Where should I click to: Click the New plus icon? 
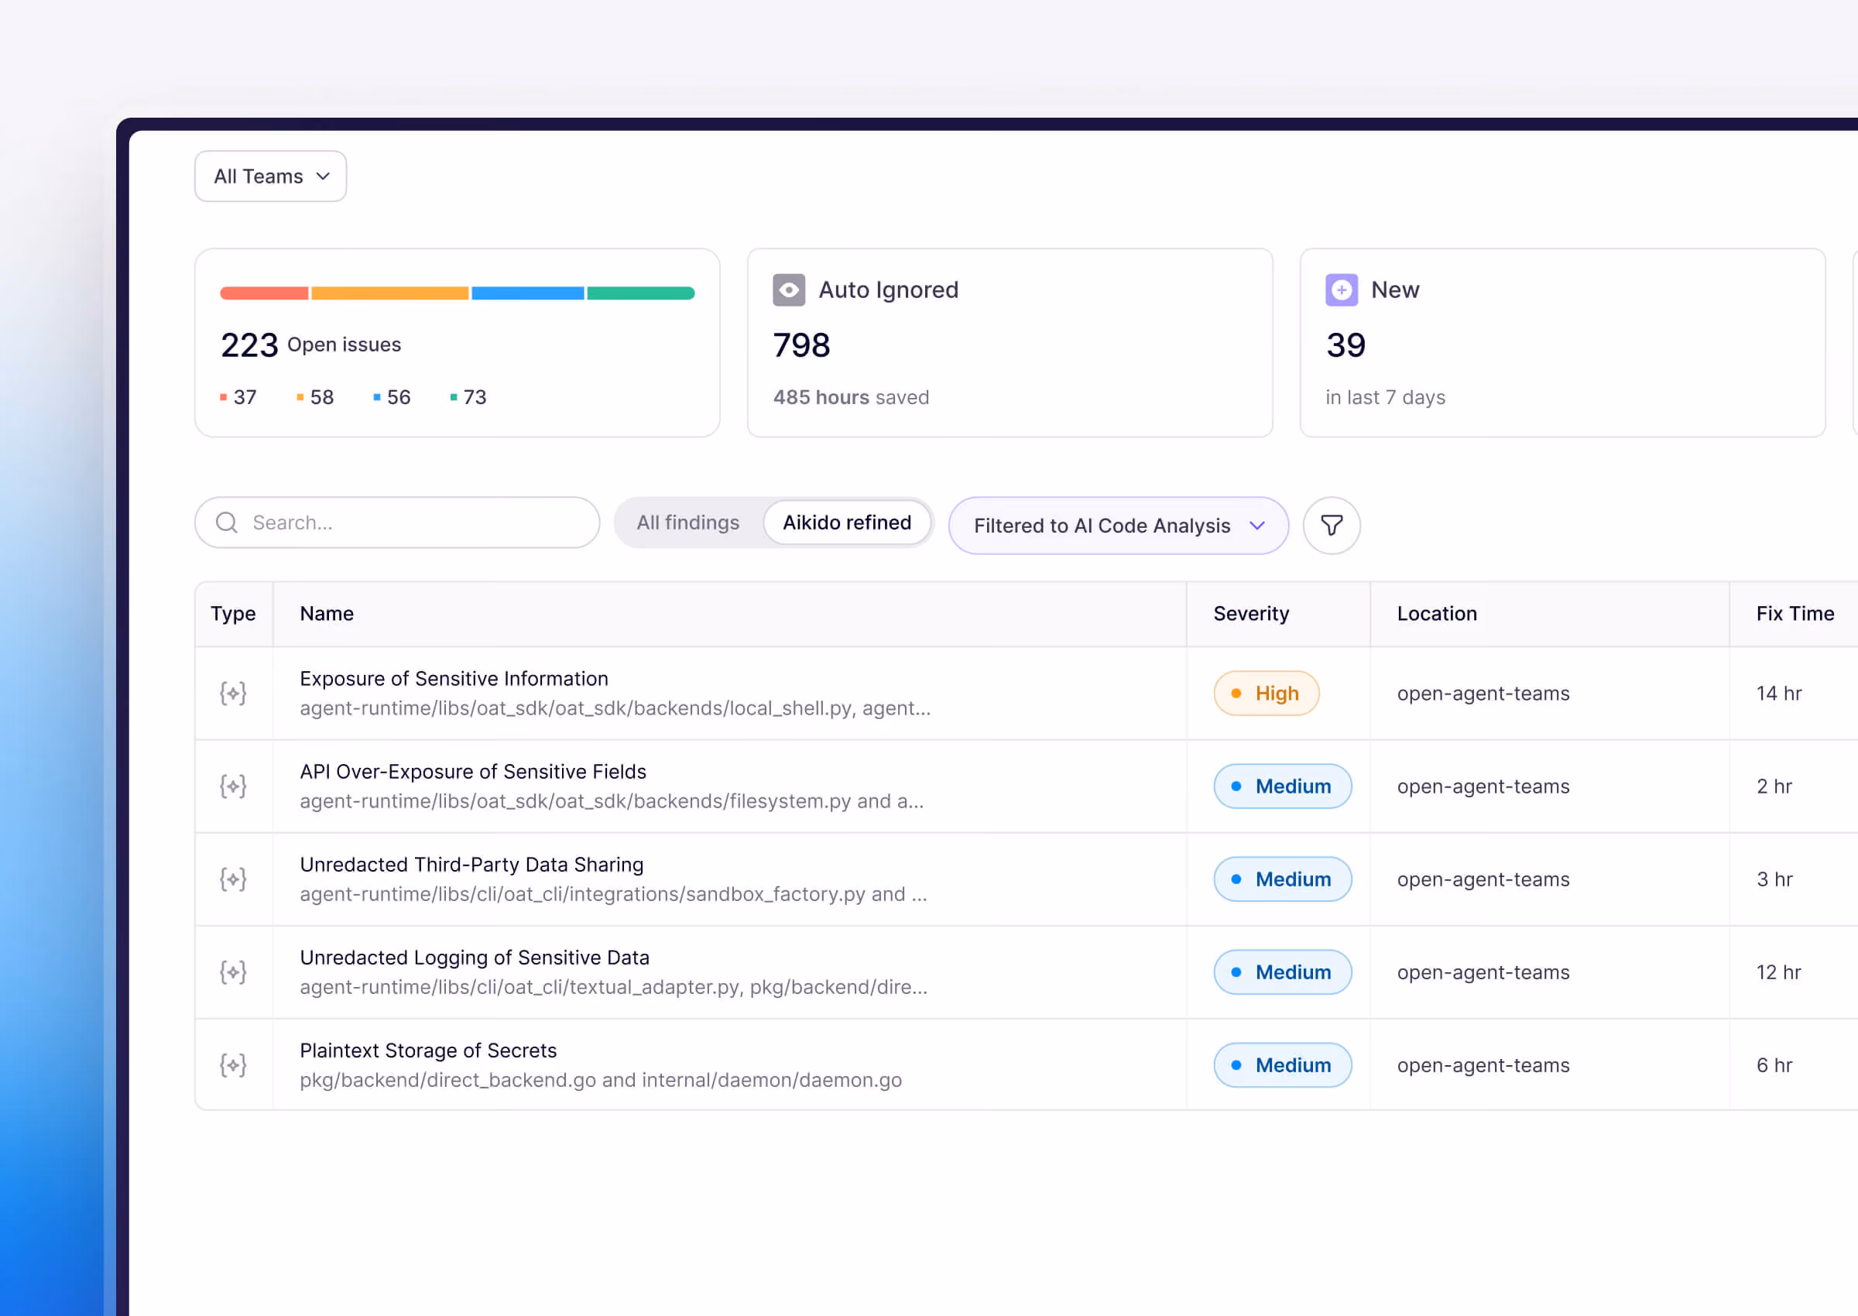tap(1341, 290)
